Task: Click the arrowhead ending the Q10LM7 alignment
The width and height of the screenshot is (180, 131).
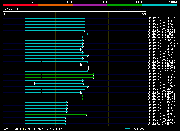Action: tap(67, 102)
